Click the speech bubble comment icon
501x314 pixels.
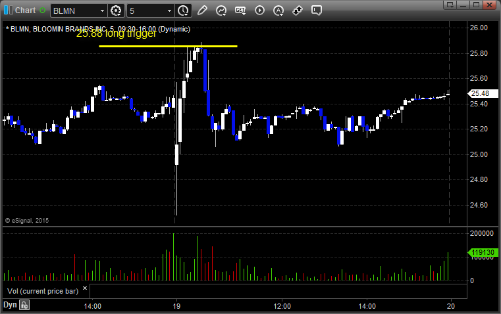(316, 11)
